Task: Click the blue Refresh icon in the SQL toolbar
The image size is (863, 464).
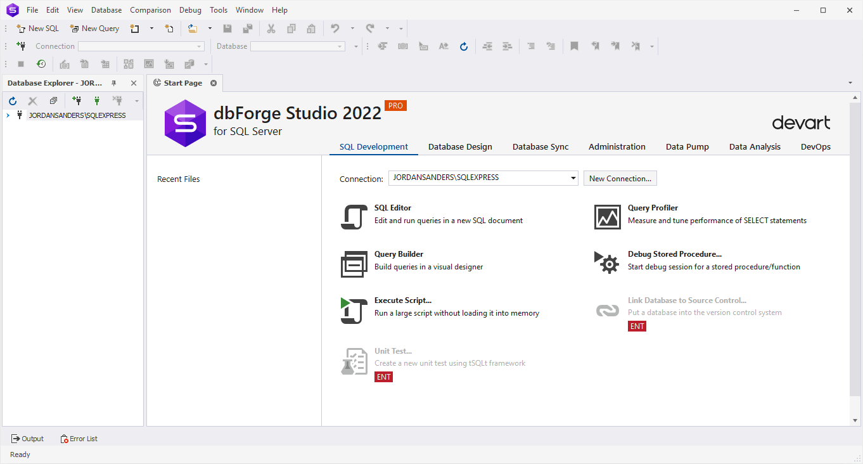Action: point(464,46)
